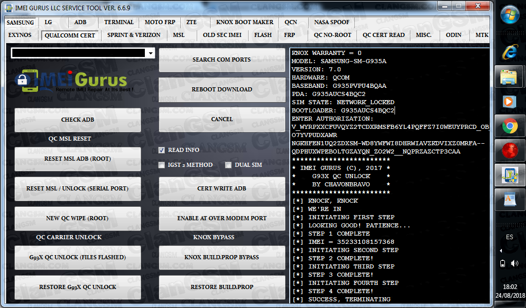The width and height of the screenshot is (526, 308).
Task: Open the Windows Start orb
Action: [x=510, y=14]
